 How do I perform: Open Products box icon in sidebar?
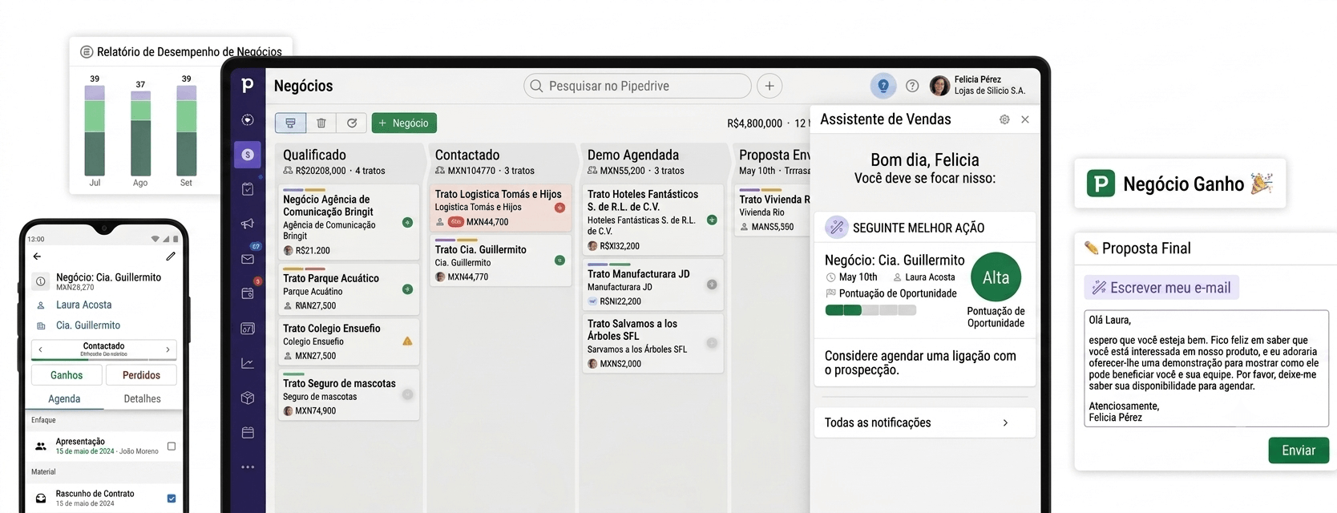248,398
